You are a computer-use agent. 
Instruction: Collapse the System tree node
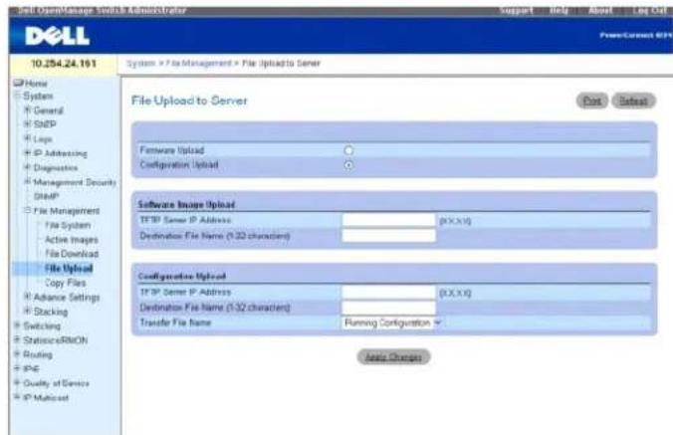point(18,96)
